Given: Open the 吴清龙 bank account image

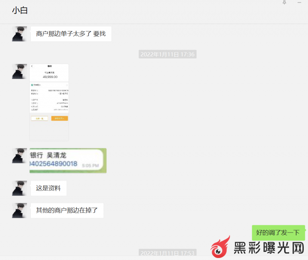Looking at the screenshot, I should pos(68,161).
